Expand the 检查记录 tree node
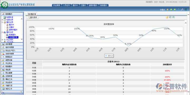The image size is (190, 95). 2,20
